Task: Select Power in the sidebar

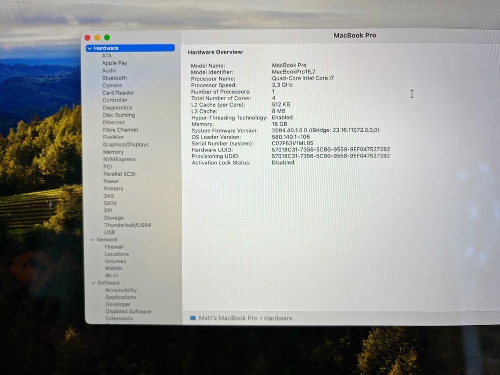Action: coord(111,181)
